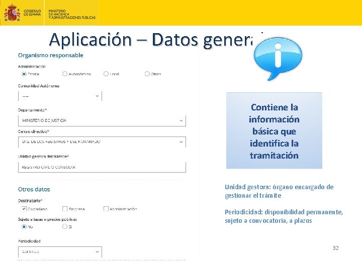The image size is (362, 271).
Task: Click the 'Contiene la información básica' blue box
Action: (274, 130)
